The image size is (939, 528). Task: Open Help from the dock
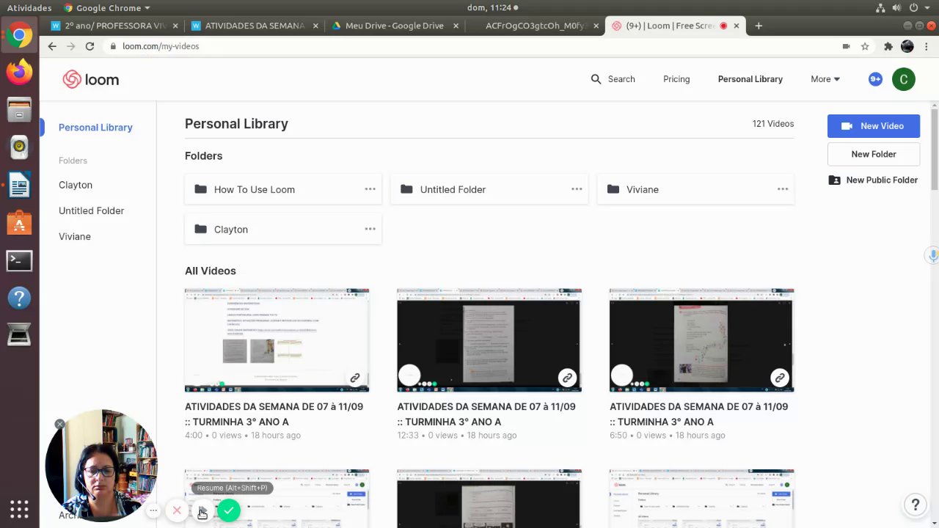pos(19,298)
